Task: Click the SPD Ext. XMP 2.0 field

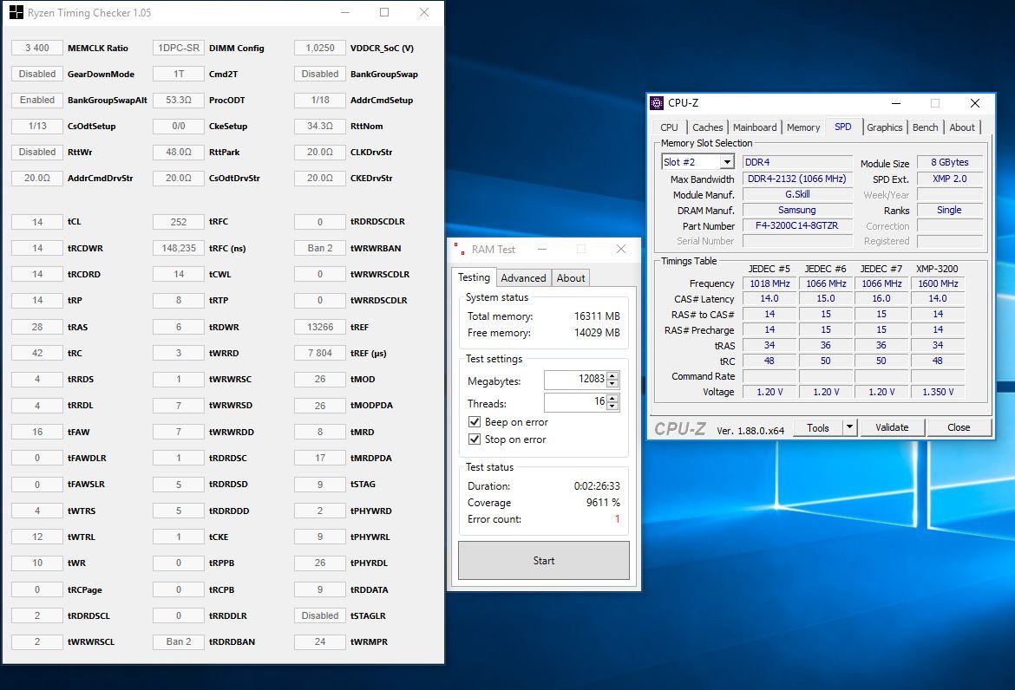Action: coord(950,179)
